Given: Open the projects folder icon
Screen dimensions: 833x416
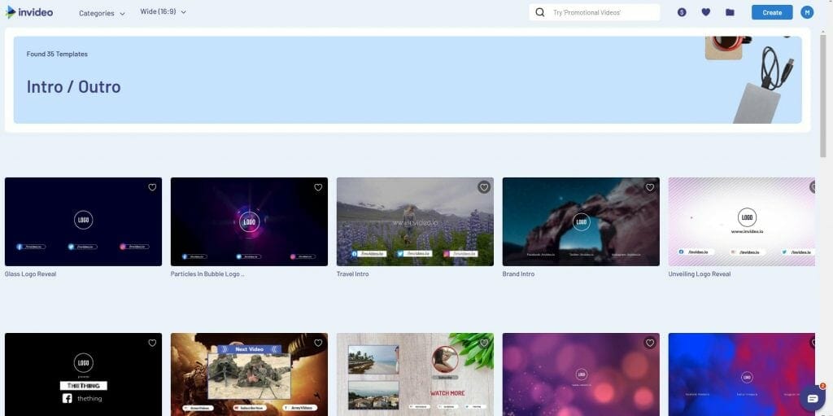Looking at the screenshot, I should tap(730, 12).
